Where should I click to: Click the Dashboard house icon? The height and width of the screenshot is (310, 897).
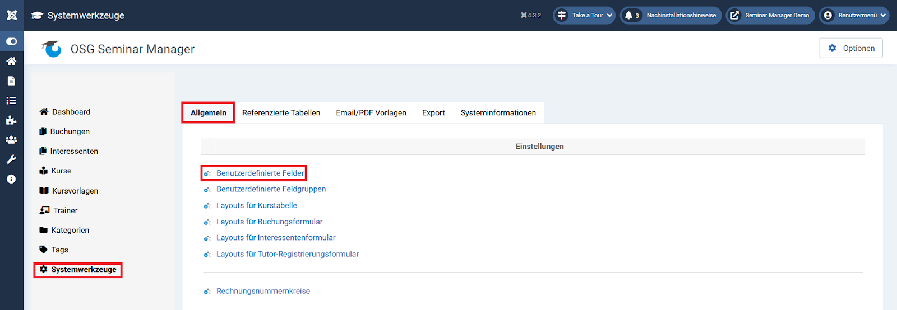(44, 111)
